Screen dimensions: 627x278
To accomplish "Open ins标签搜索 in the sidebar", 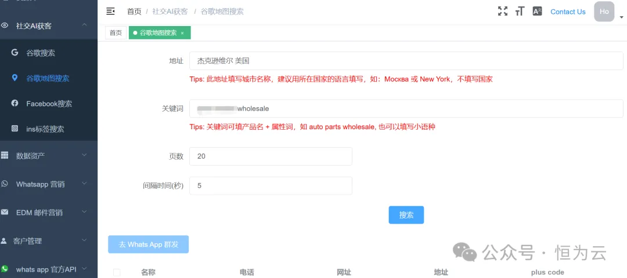I will [45, 129].
